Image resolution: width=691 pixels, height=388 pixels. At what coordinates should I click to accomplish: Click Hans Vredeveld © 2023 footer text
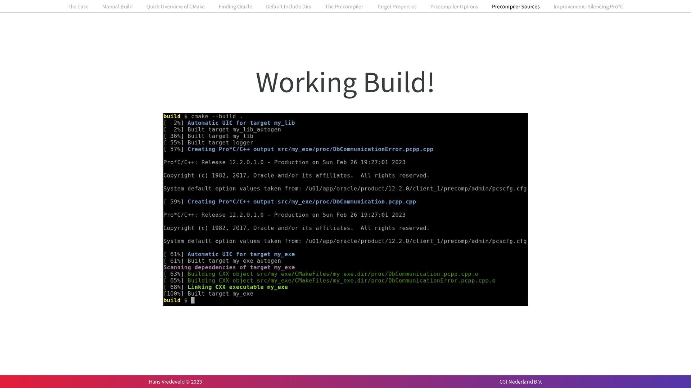[x=175, y=382]
